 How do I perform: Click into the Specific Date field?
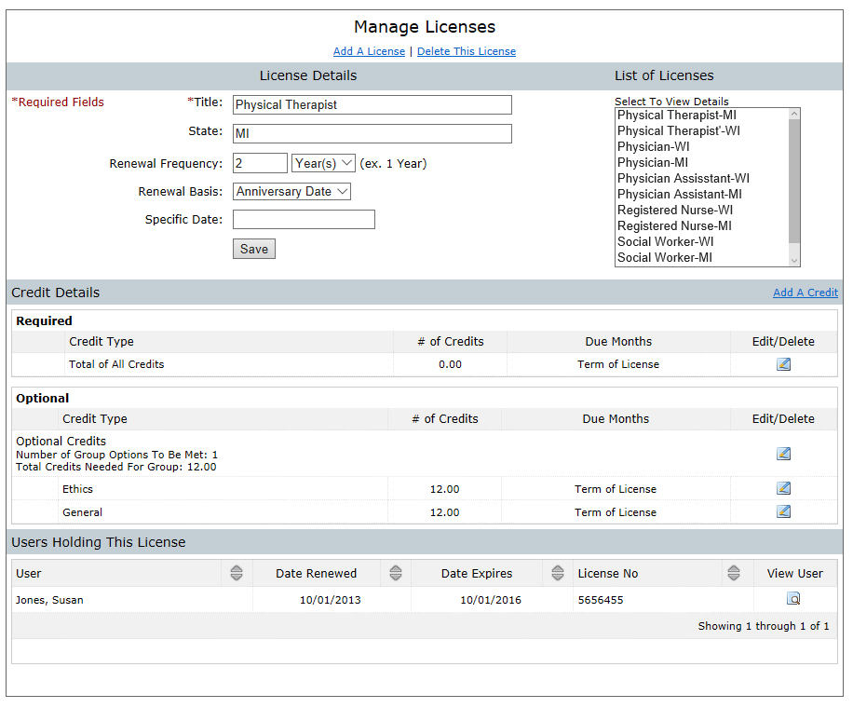click(x=304, y=220)
